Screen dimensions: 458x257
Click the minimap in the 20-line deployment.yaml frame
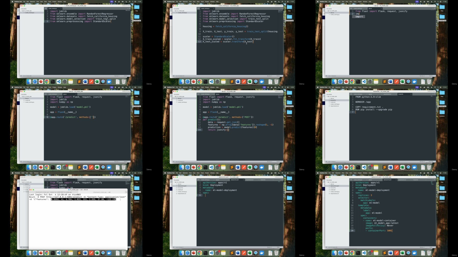[x=432, y=183]
